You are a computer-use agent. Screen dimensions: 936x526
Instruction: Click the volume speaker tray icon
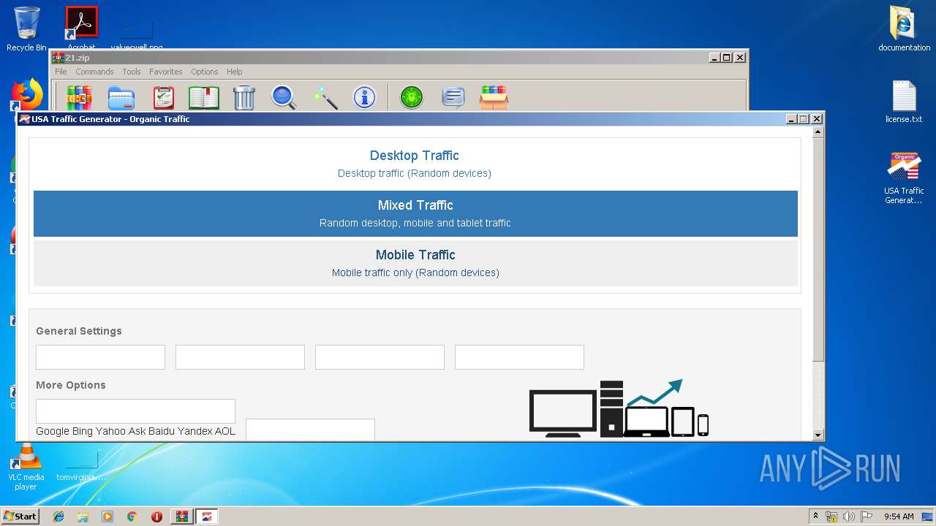pyautogui.click(x=849, y=517)
